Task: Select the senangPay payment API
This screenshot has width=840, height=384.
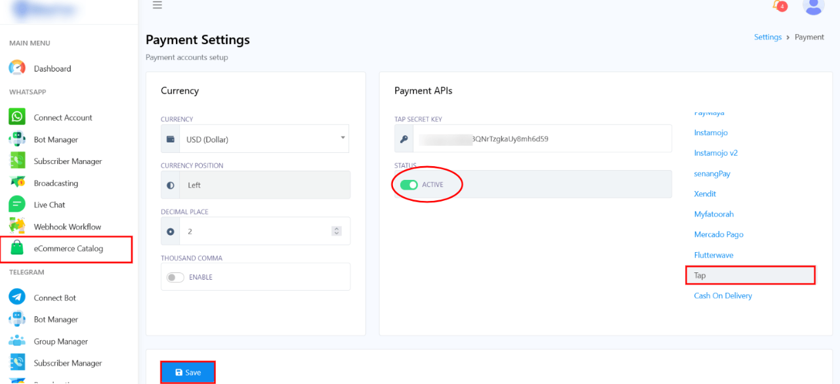Action: [712, 173]
